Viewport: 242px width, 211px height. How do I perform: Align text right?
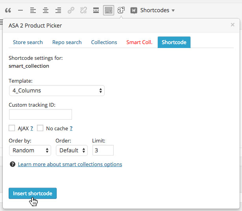[58, 10]
